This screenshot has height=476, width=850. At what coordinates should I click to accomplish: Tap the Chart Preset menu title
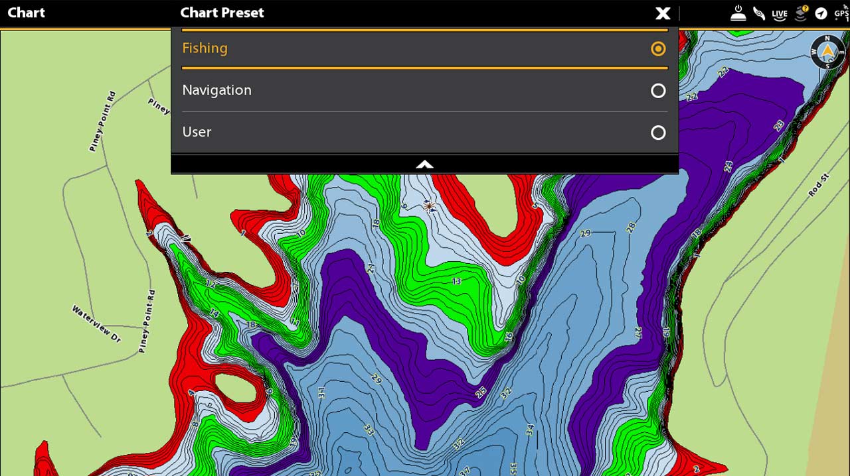click(222, 13)
